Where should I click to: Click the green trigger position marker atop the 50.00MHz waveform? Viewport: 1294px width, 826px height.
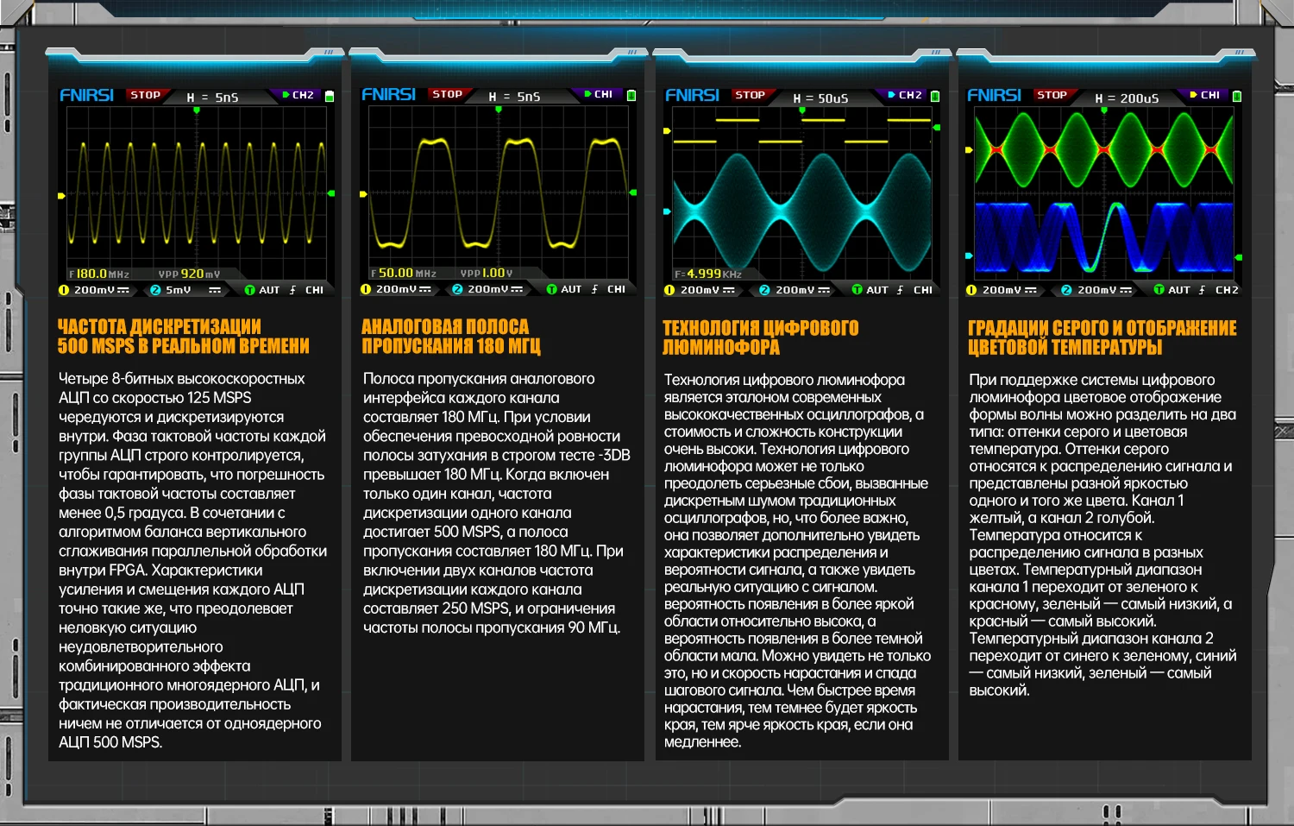(x=499, y=110)
